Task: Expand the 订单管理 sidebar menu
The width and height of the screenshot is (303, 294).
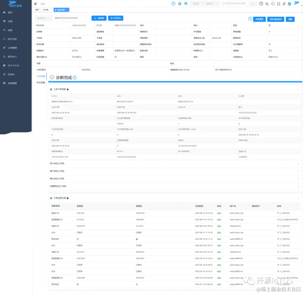Action: [x=16, y=48]
